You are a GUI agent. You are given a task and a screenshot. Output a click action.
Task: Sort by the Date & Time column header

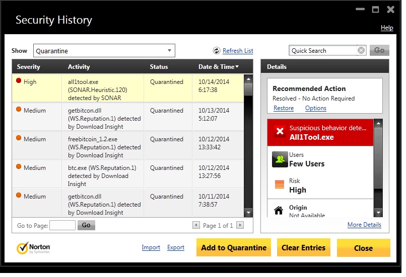coord(218,67)
